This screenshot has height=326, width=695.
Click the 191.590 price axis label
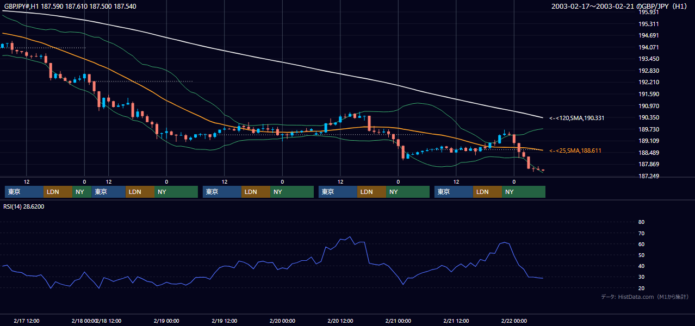point(648,94)
